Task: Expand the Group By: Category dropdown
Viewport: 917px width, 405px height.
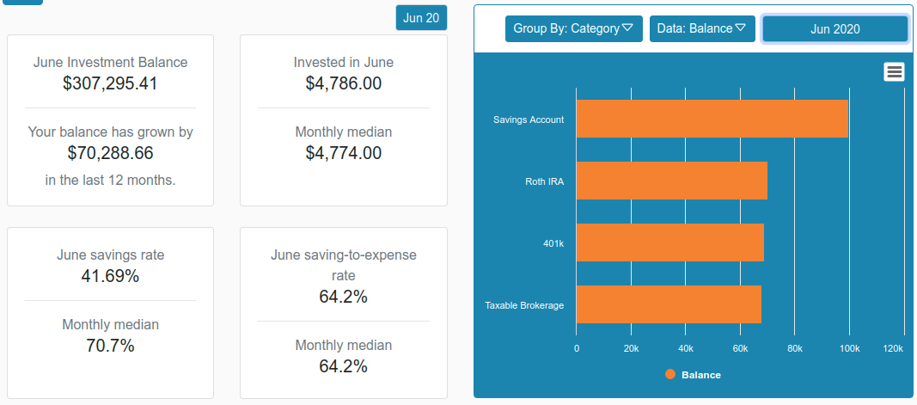Action: point(574,28)
